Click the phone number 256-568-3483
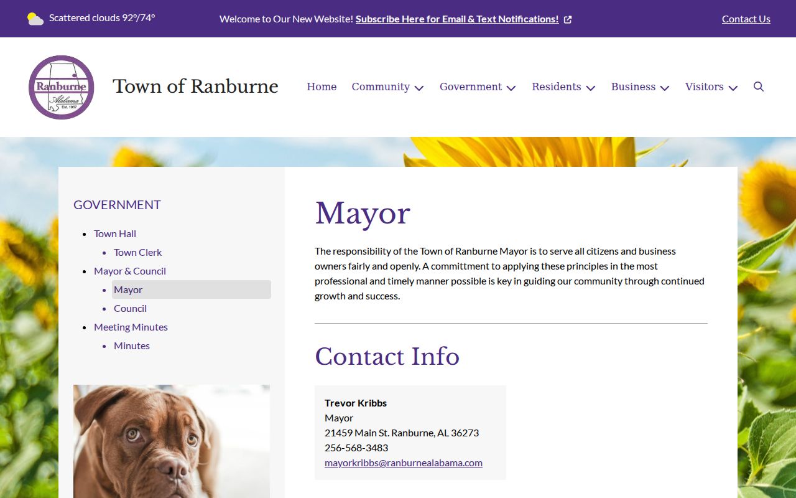 coord(356,448)
